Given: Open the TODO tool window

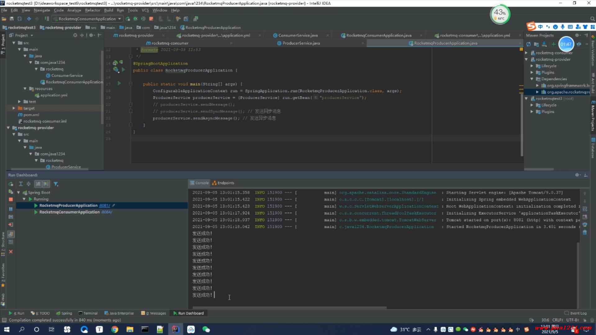Looking at the screenshot, I should click(40, 313).
